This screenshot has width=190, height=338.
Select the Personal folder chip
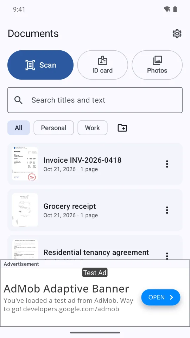coord(53,128)
